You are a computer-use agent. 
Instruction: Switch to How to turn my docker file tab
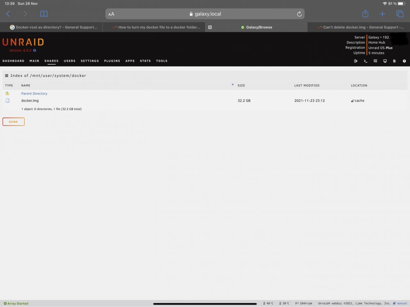(x=156, y=27)
